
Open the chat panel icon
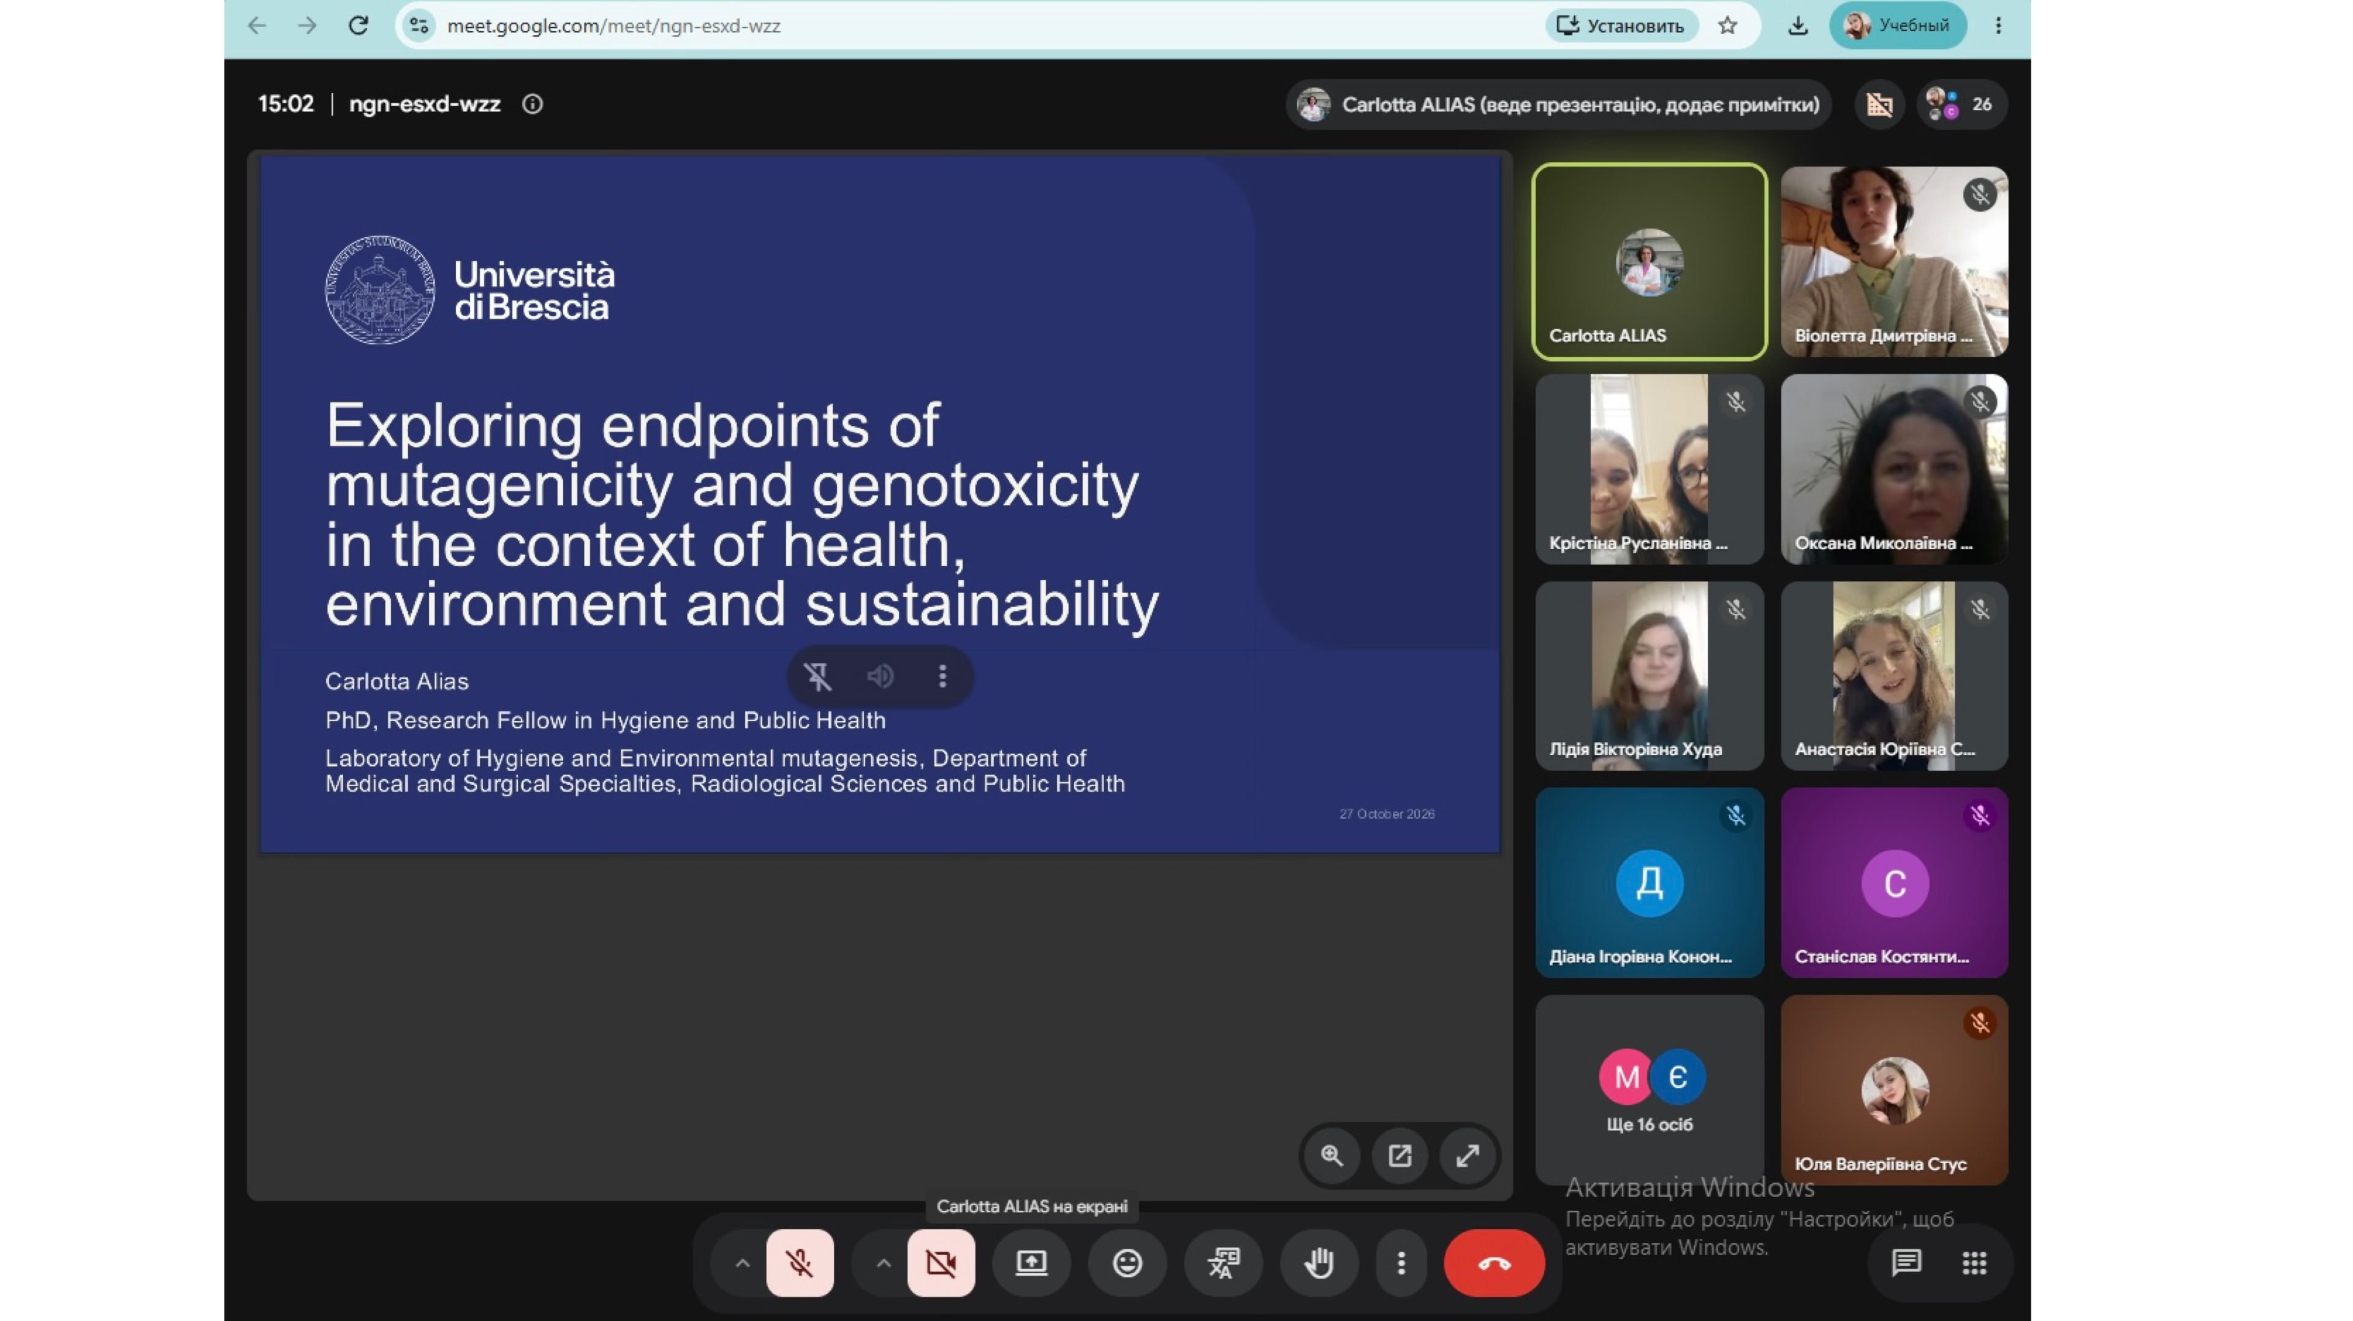(1906, 1263)
